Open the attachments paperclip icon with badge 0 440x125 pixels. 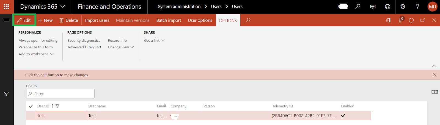[x=401, y=20]
